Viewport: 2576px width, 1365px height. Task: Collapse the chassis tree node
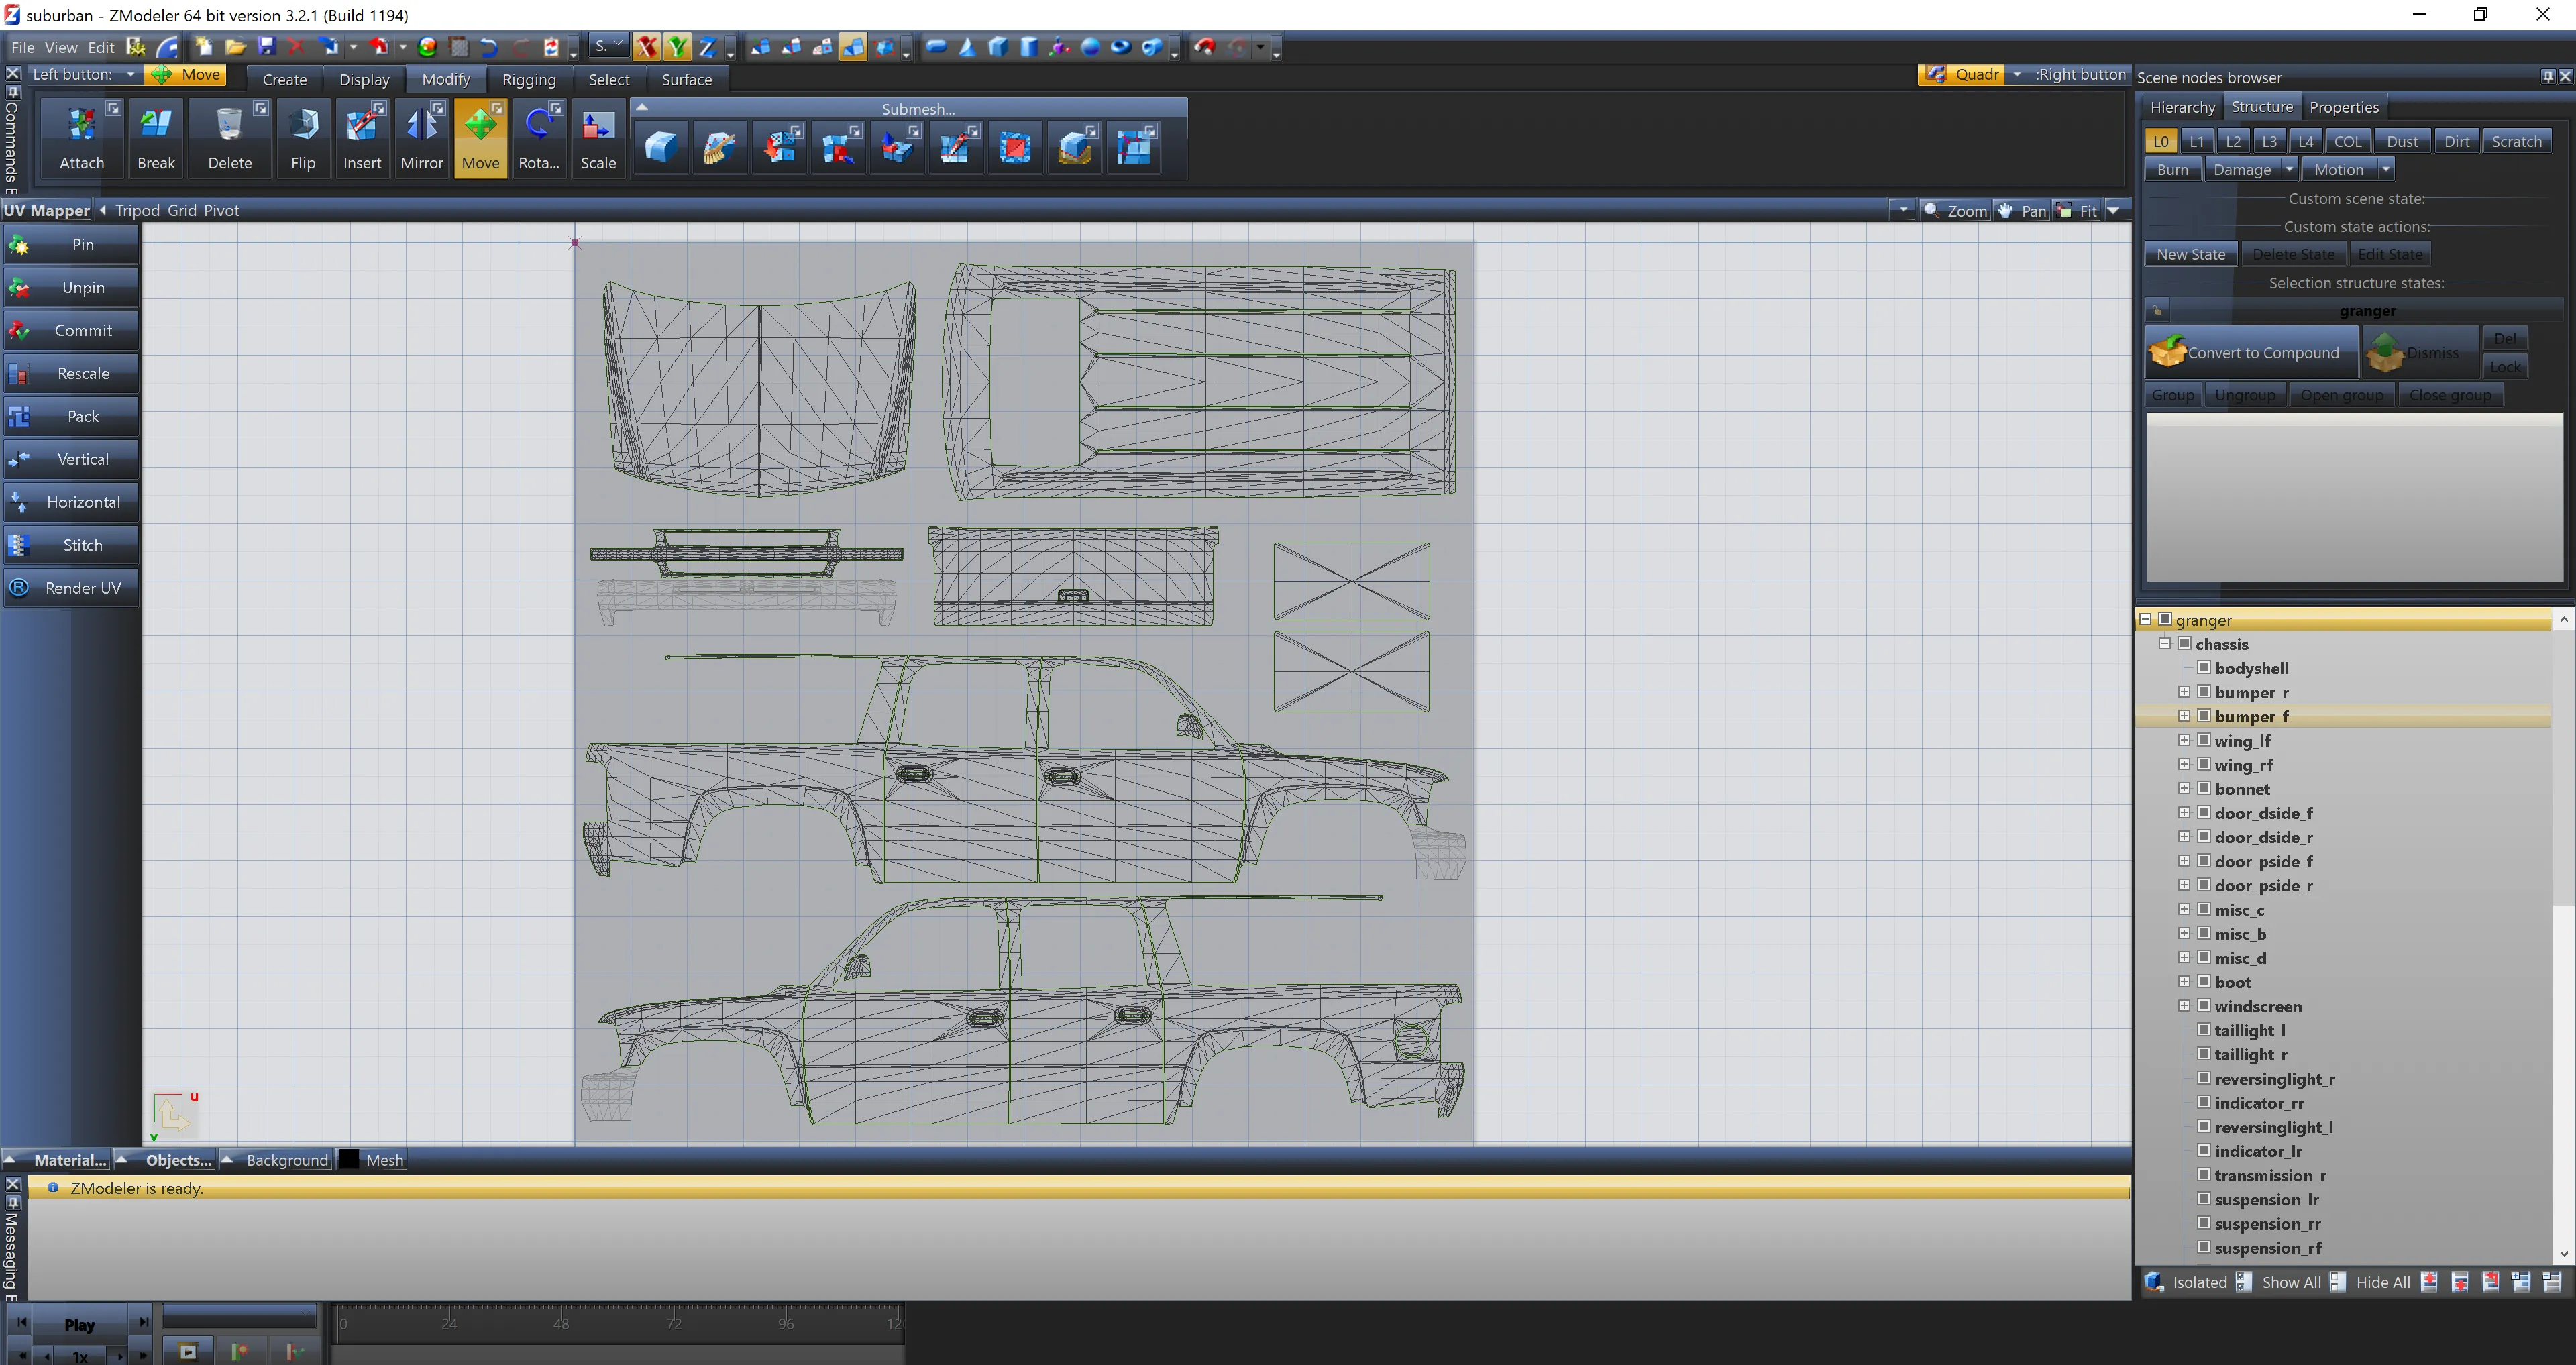click(x=2165, y=644)
